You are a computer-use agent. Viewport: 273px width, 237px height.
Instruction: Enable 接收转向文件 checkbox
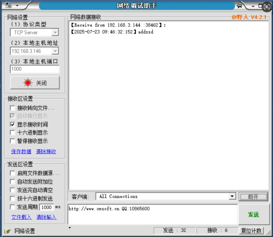point(12,108)
